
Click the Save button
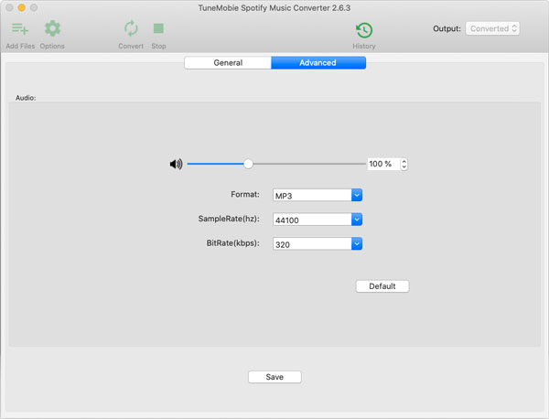(x=274, y=377)
